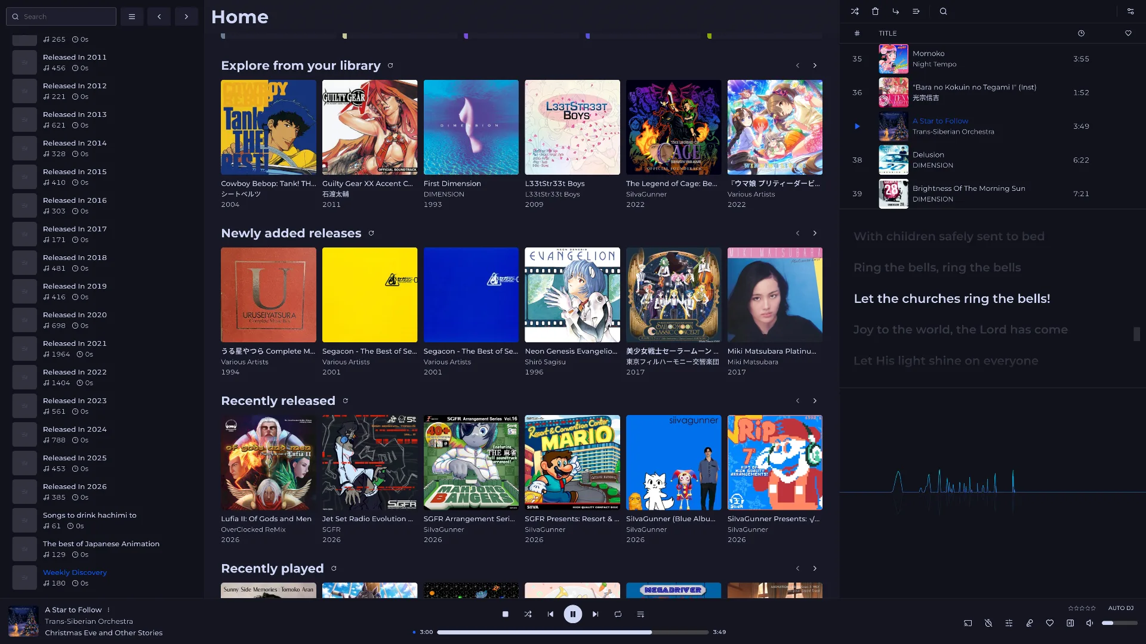
Task: Play Momoko in the queue
Action: tap(991, 59)
